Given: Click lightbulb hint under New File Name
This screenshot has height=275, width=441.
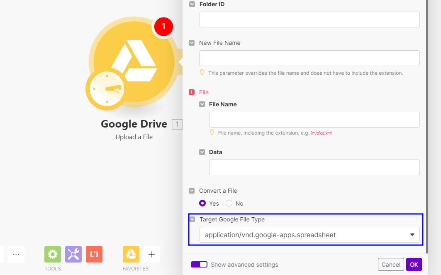Looking at the screenshot, I should [202, 72].
